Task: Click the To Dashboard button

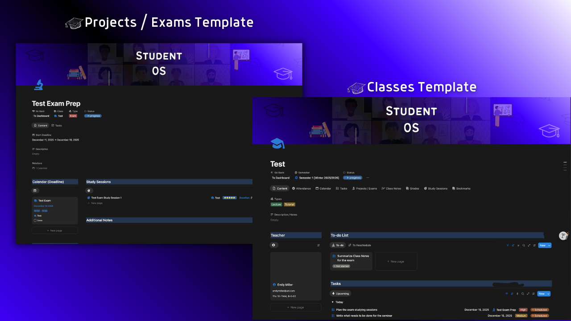Action: click(281, 177)
